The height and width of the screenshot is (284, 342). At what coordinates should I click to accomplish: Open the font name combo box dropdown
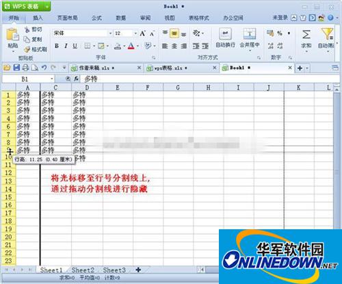point(110,34)
